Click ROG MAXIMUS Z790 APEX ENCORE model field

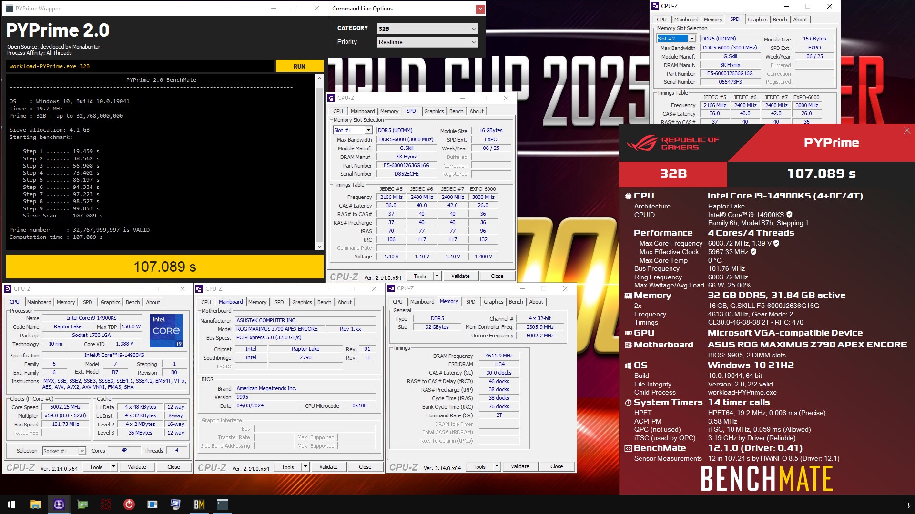[x=280, y=329]
